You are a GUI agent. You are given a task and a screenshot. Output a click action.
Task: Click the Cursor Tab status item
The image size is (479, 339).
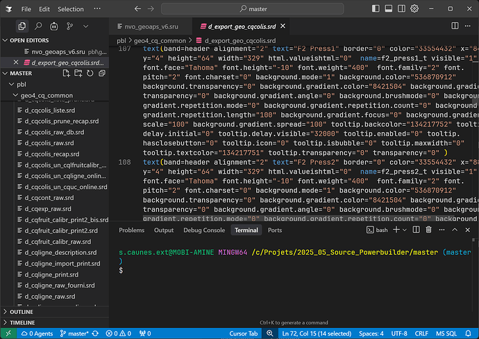click(x=243, y=333)
